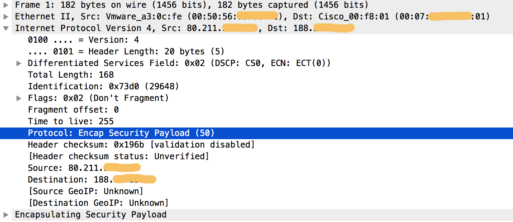Image resolution: width=513 pixels, height=222 pixels.
Task: Click the Destination GeoIP: Unknown row
Action: [x=98, y=203]
